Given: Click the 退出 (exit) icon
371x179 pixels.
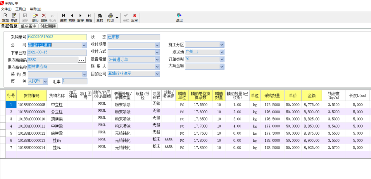Looking at the screenshot, I should (179, 18).
